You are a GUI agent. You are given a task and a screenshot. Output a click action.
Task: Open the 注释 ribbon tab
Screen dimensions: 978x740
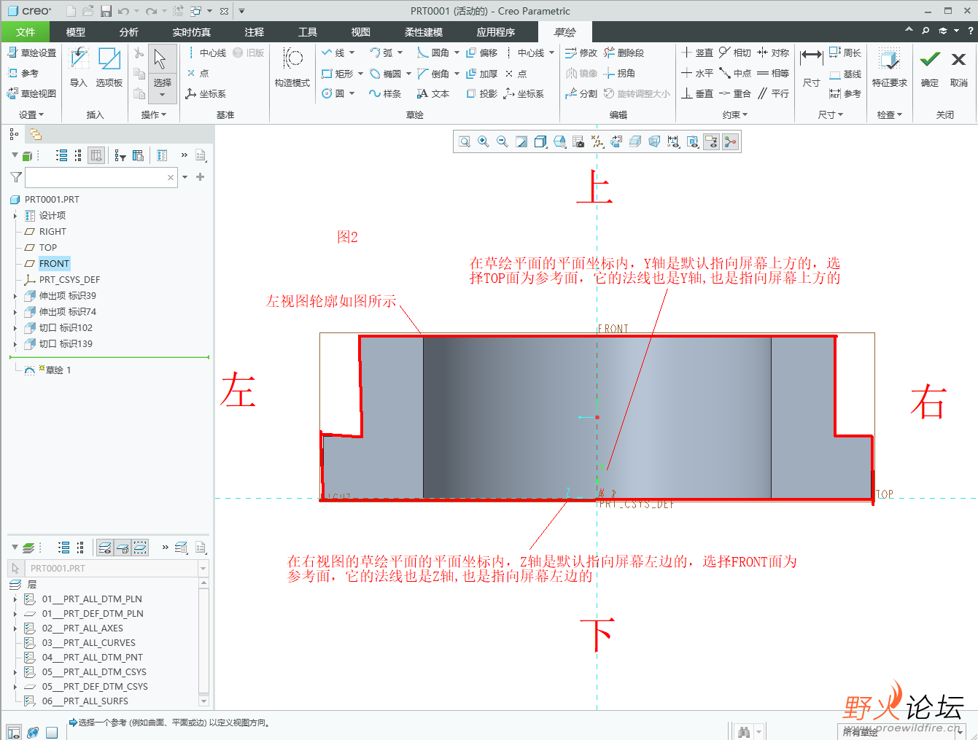point(255,32)
